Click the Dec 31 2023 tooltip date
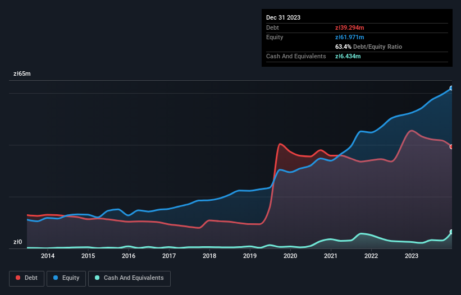Image resolution: width=461 pixels, height=295 pixels. tap(283, 17)
